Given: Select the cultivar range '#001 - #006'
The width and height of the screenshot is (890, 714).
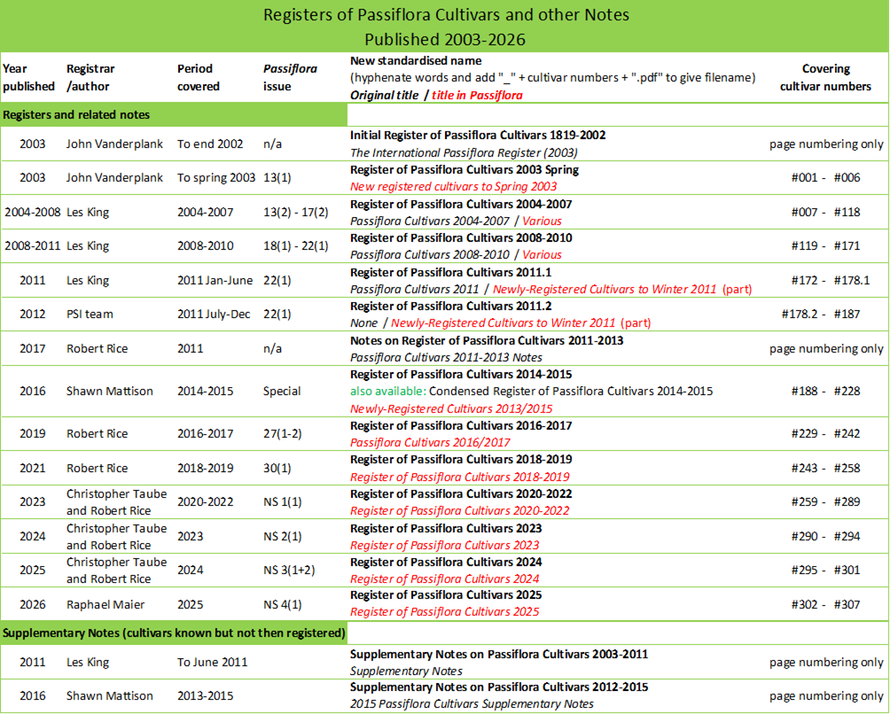Looking at the screenshot, I should coord(825,177).
